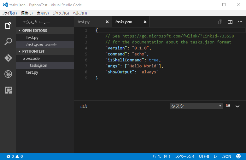
Task: Open the ジャンプ(G) menu
Action: (x=61, y=13)
